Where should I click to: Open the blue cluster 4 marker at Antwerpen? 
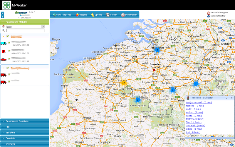click(157, 50)
